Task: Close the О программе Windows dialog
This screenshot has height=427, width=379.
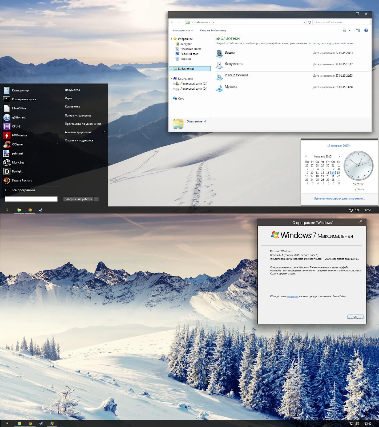Action: coord(361,222)
